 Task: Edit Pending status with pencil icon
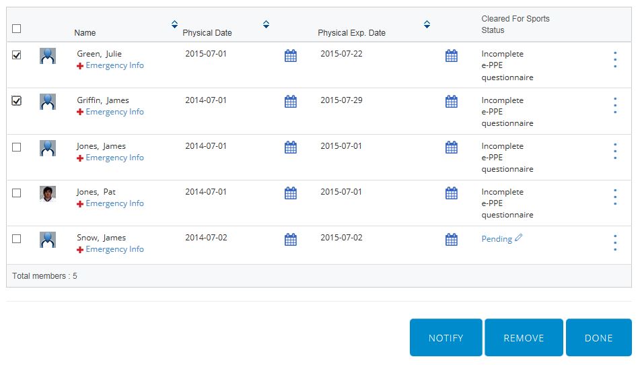click(x=518, y=238)
